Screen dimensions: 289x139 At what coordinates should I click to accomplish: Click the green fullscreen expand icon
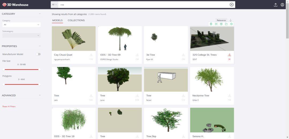(216, 24)
